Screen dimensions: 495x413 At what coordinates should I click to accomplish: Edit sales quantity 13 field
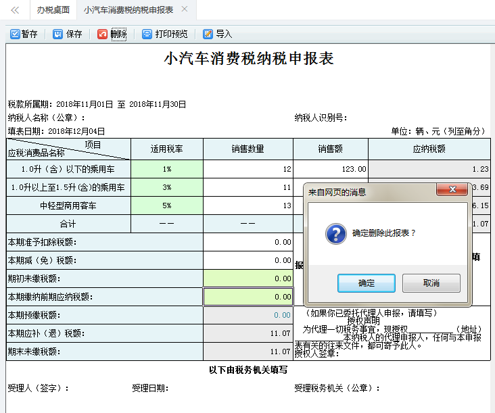coord(248,205)
